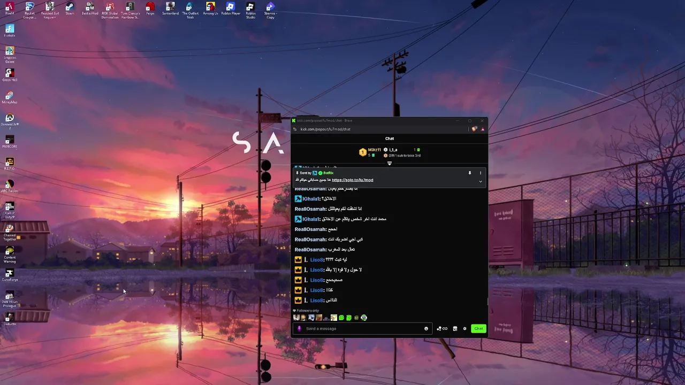Open RISK Global Domination shortcut

[110, 10]
